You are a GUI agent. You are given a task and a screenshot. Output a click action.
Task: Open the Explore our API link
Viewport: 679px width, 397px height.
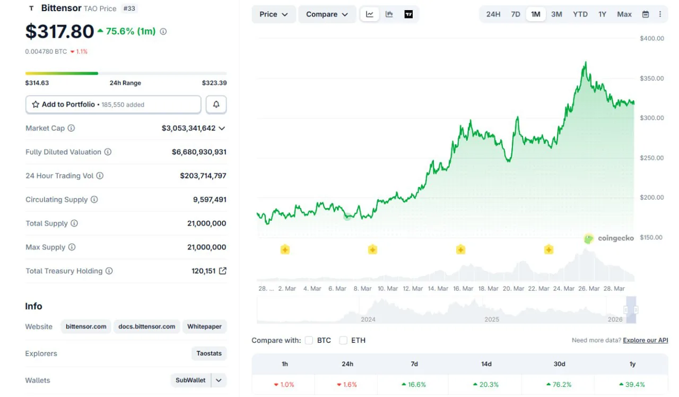click(x=645, y=340)
